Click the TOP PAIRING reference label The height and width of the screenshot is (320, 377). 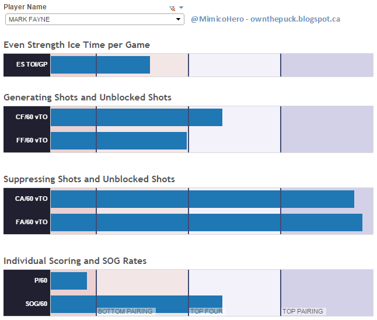click(x=303, y=312)
